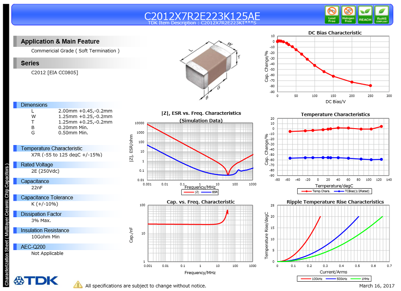Click the red 100kHz legend entry
Image resolution: width=401 pixels, height=291 pixels.
(311, 279)
